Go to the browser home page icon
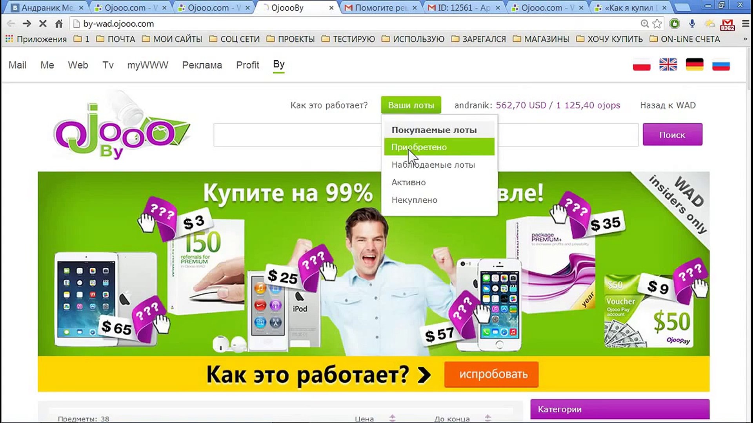The height and width of the screenshot is (423, 753). pos(59,24)
